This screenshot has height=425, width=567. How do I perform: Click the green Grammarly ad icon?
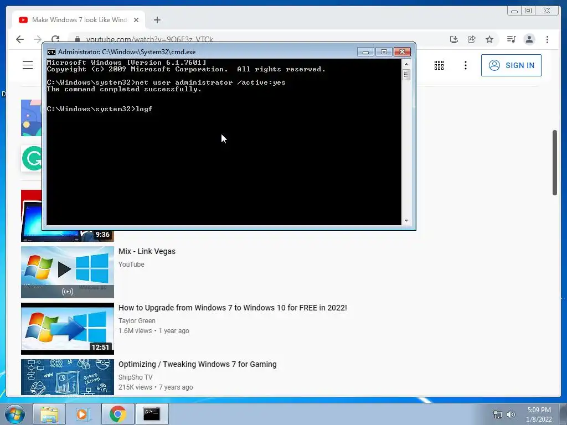click(x=32, y=158)
